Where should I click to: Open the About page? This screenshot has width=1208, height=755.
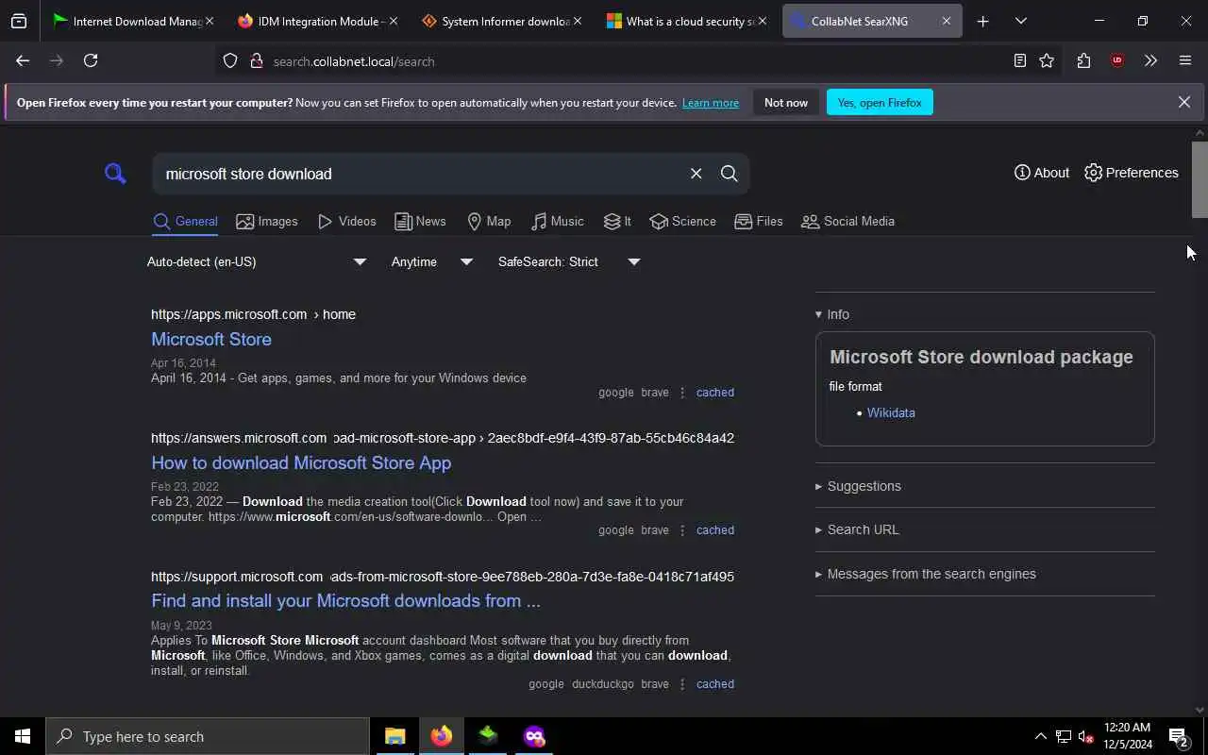tap(1041, 173)
